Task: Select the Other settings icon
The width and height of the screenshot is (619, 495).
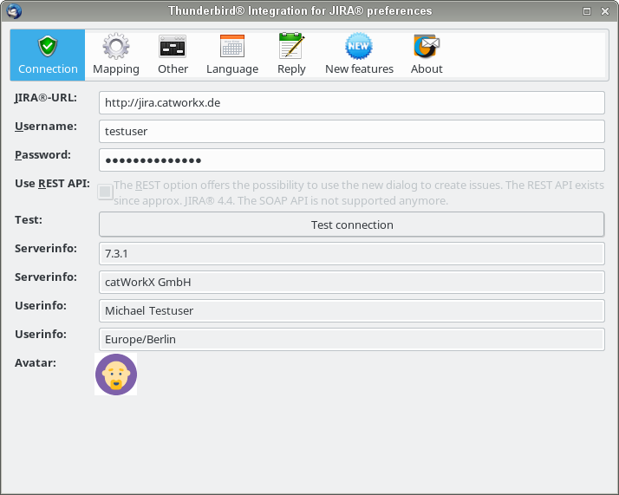Action: (x=173, y=46)
